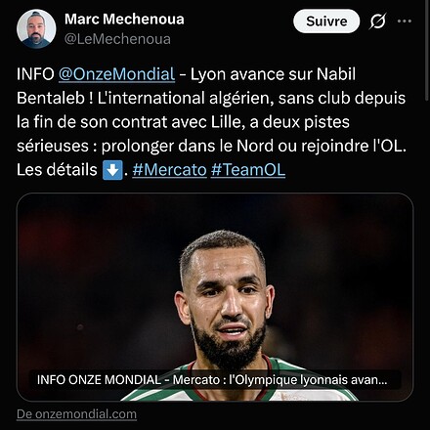Viewport: 430px width, 430px height.
Task: Click the @LeMechenoua handle
Action: coord(117,39)
